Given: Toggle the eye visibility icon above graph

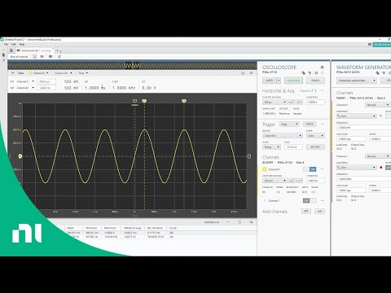Looking at the screenshot, I should pyautogui.click(x=251, y=73).
